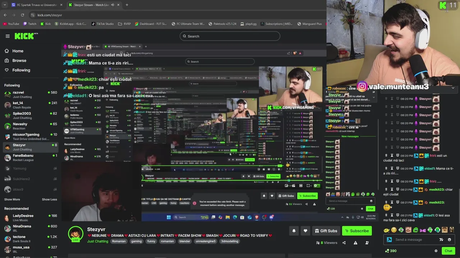Click the green Chat send button
Viewport: 460px width, 258px height.
click(448, 251)
